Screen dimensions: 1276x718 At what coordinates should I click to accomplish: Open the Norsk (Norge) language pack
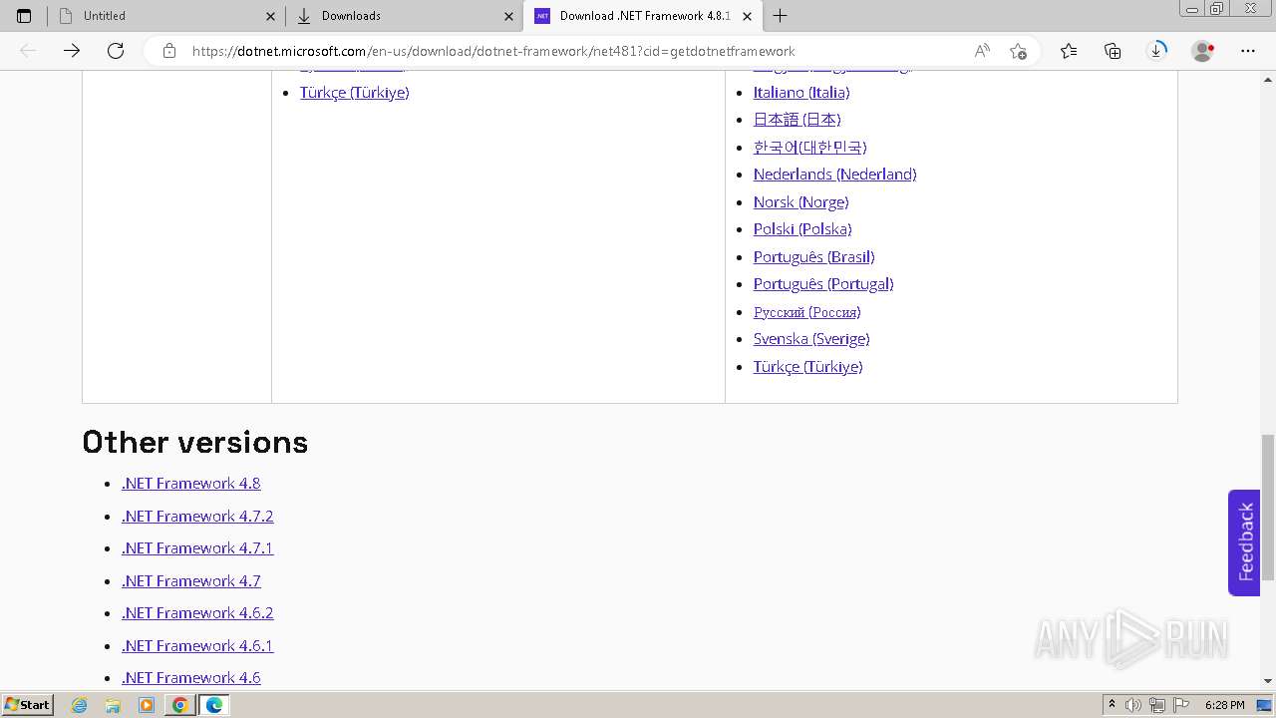[x=800, y=202]
